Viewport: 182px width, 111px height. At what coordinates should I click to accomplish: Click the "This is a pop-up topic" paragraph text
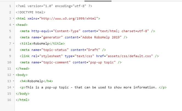[x=47, y=87]
